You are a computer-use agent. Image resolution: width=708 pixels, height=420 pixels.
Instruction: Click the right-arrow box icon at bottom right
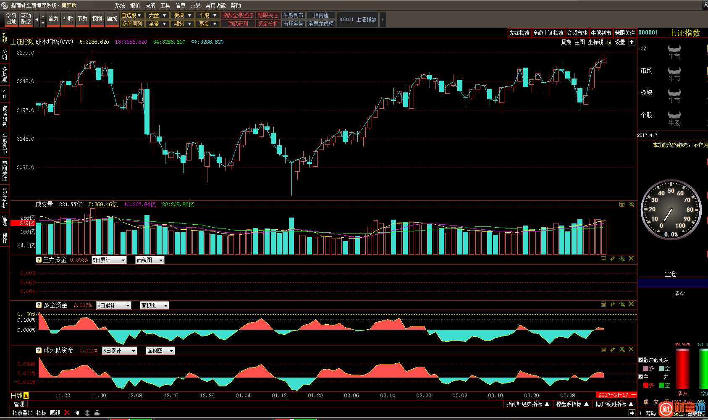(632, 413)
